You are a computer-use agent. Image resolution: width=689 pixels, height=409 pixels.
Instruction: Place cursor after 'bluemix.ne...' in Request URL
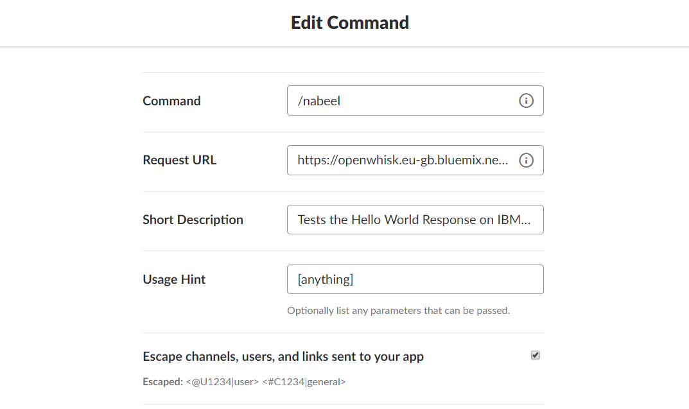(x=509, y=161)
